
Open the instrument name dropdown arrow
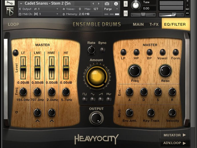point(21,4)
